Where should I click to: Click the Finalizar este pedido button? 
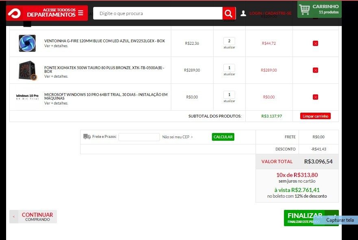click(x=311, y=218)
